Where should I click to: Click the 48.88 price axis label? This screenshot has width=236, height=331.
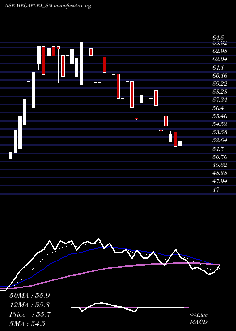[x=220, y=173]
